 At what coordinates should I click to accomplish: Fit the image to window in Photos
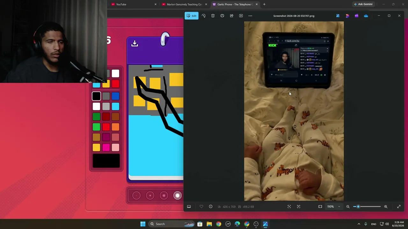pyautogui.click(x=320, y=207)
